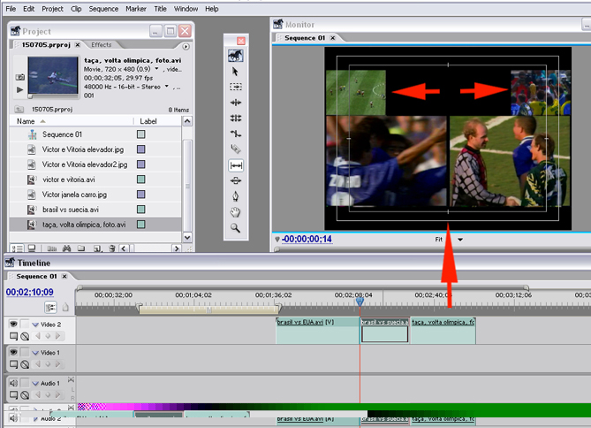
Task: Play the project preview thumbnail clip
Action: click(x=19, y=89)
